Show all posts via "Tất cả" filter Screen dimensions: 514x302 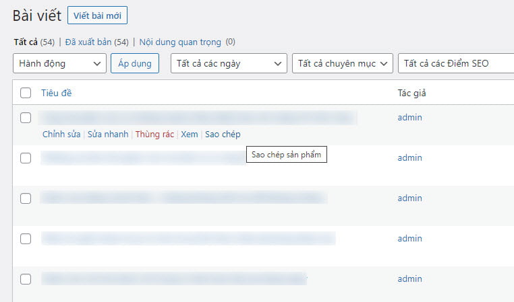(x=26, y=42)
